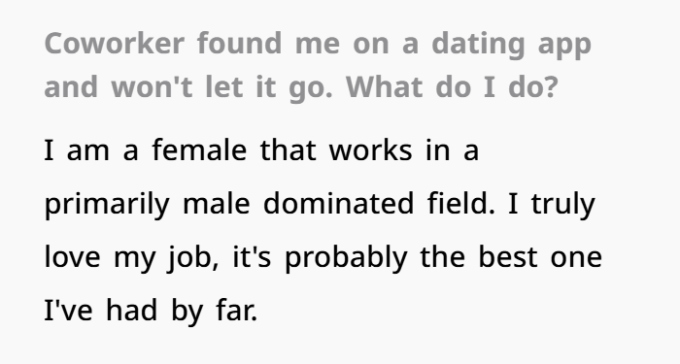Screen dimensions: 680x364
Task: Click the body line "I am a female that works"
Action: tap(228, 150)
